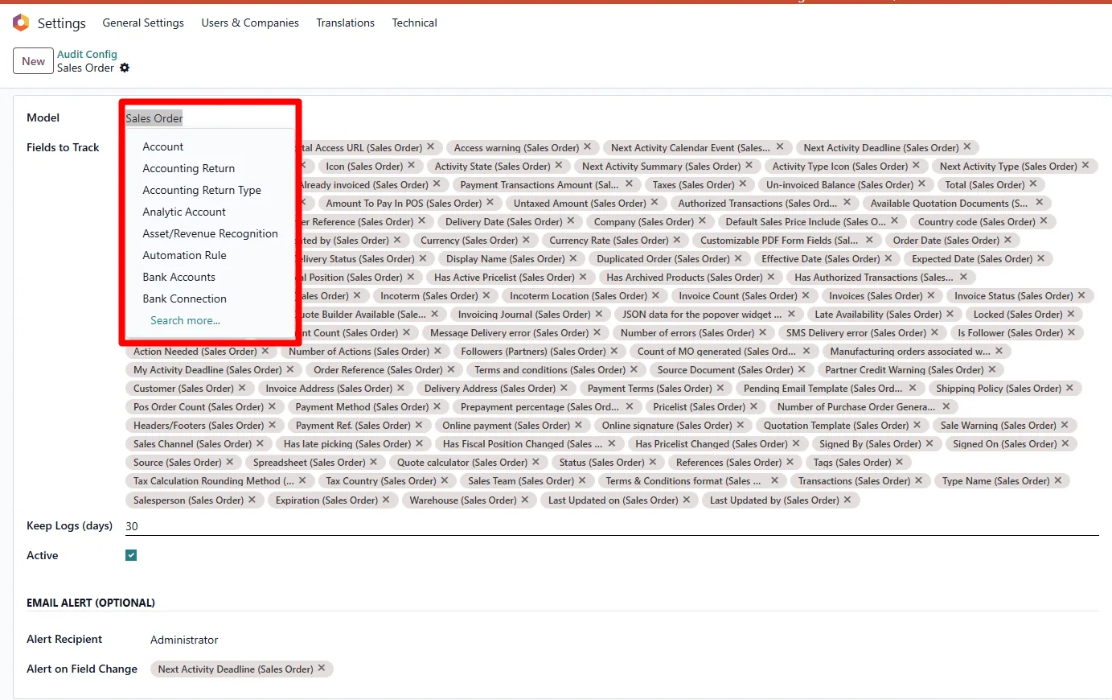Go back via the Audit Config breadcrumb
The image size is (1112, 700).
click(87, 54)
